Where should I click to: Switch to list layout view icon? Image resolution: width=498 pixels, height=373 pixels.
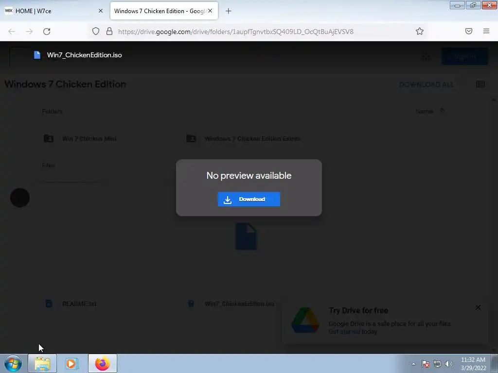[x=480, y=84]
